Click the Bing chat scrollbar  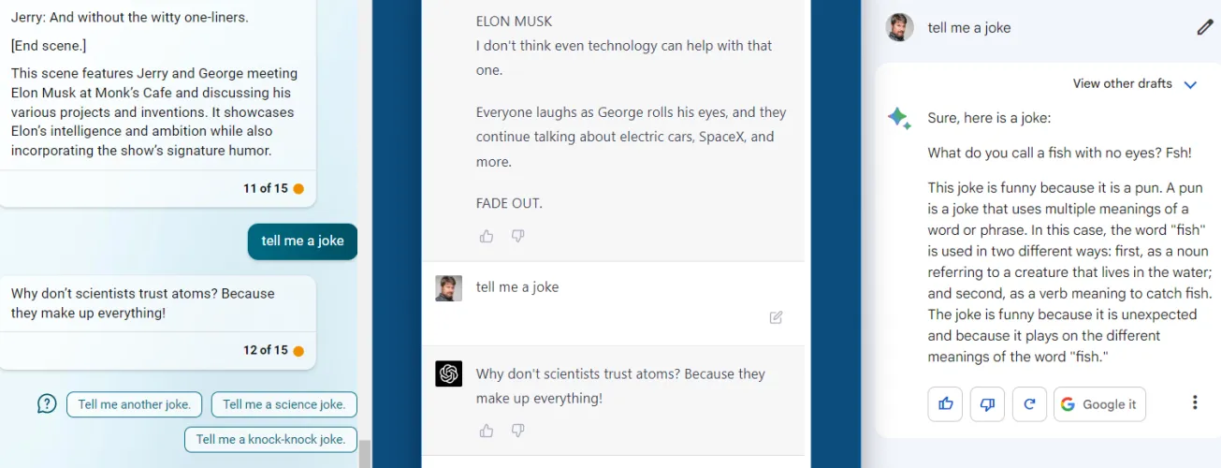[x=365, y=454]
